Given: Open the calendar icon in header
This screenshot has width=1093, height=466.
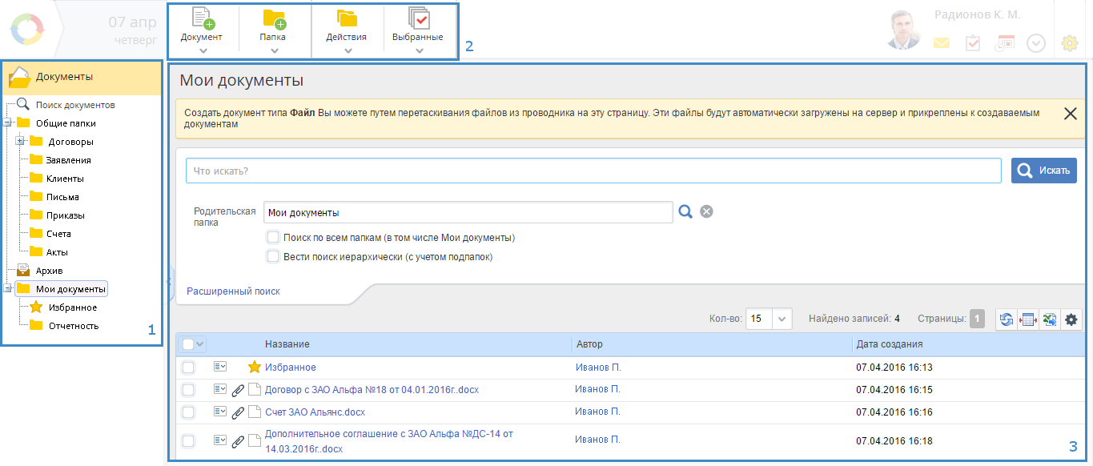Looking at the screenshot, I should tap(1005, 43).
